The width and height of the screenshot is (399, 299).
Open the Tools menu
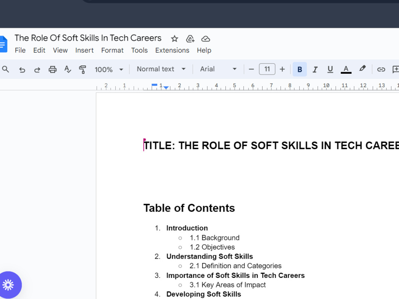pos(139,50)
